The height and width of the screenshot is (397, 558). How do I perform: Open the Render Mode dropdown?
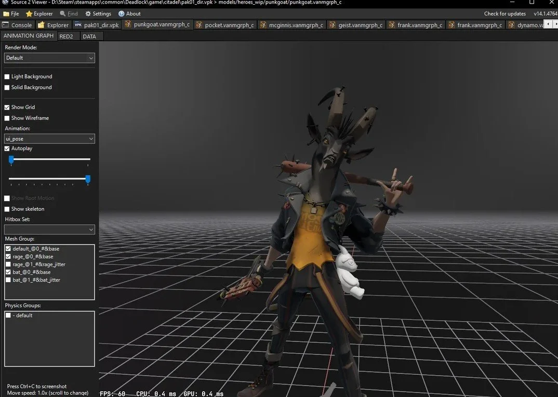click(x=49, y=58)
